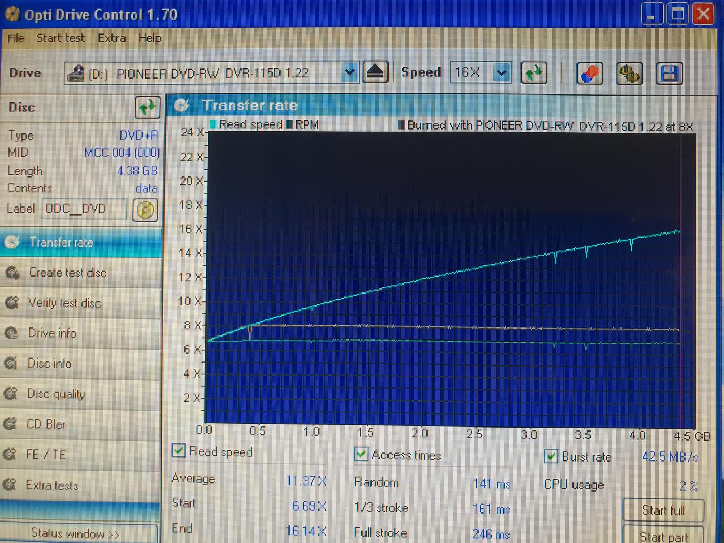Expand the Status window button
This screenshot has height=543, width=724.
pos(78,533)
